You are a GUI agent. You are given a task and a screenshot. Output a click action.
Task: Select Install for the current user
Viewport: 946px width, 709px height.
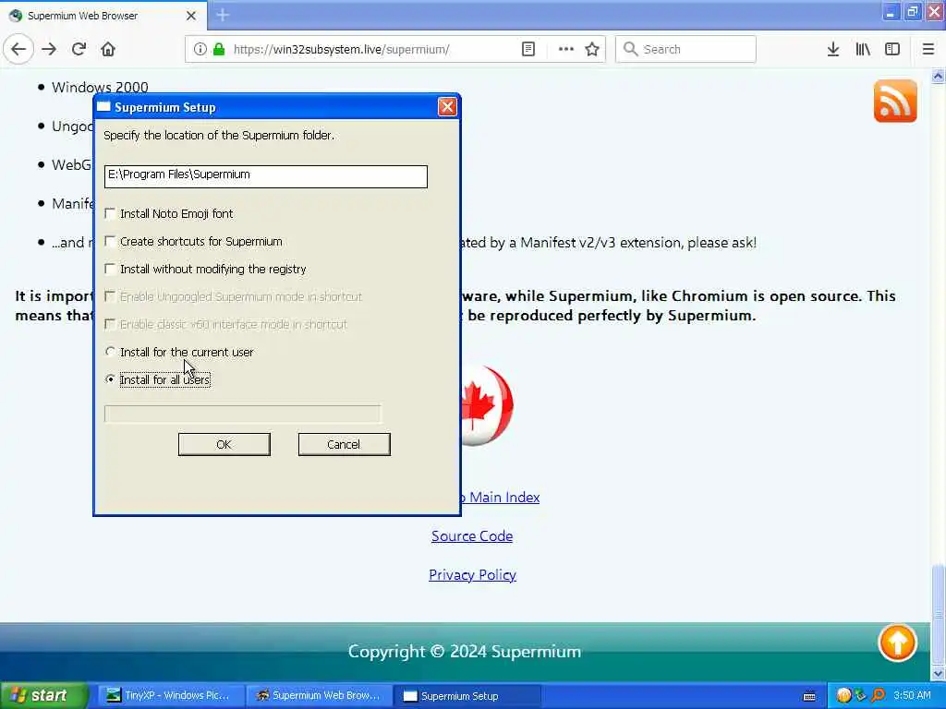click(x=110, y=352)
